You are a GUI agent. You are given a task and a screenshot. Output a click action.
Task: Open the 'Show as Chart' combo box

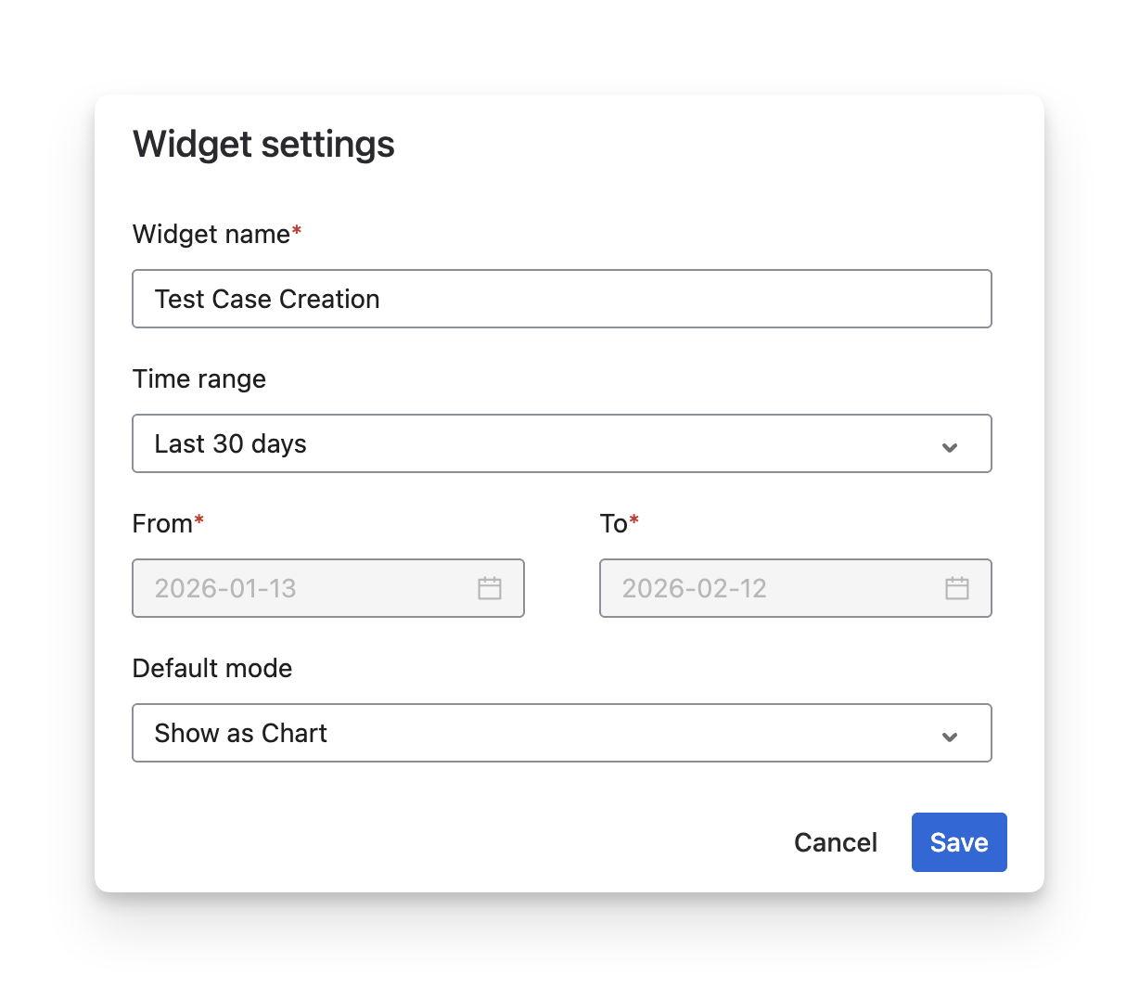(538, 733)
